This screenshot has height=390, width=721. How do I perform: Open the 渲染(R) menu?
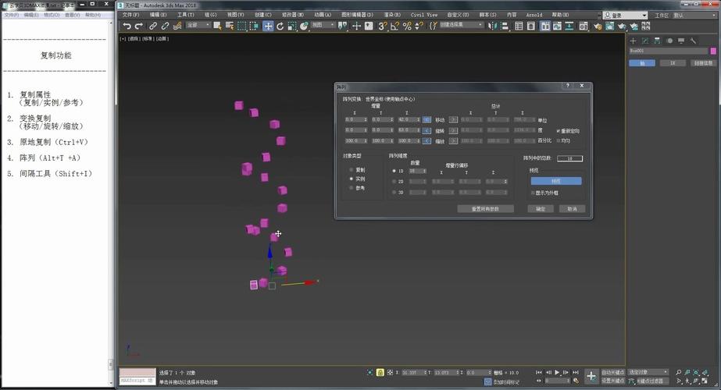[x=394, y=15]
